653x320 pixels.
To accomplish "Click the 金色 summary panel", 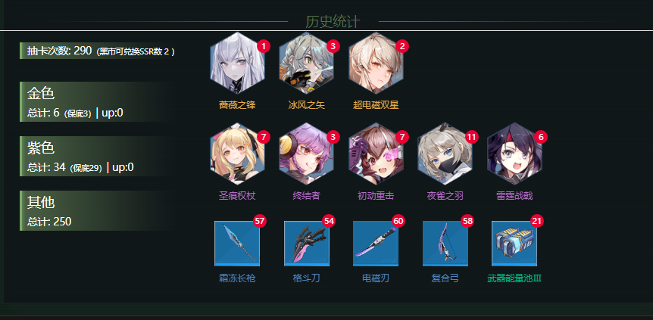I will (97, 101).
